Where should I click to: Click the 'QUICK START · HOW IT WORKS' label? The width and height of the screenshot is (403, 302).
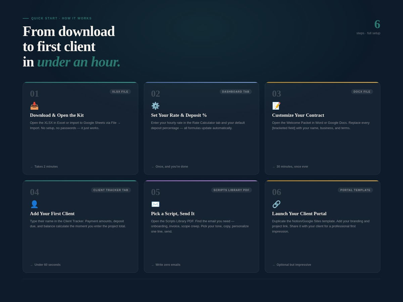coord(61,18)
